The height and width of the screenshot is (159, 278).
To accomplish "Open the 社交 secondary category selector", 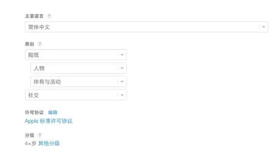I will 76,95.
